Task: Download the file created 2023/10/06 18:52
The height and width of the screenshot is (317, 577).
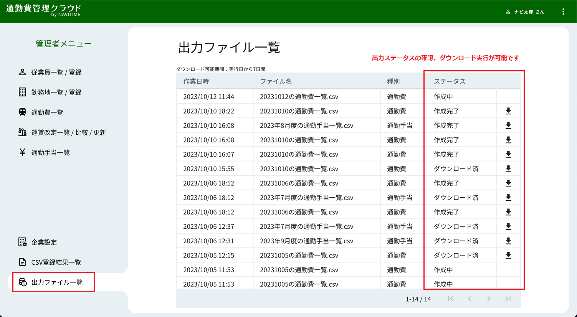Action: (x=508, y=183)
